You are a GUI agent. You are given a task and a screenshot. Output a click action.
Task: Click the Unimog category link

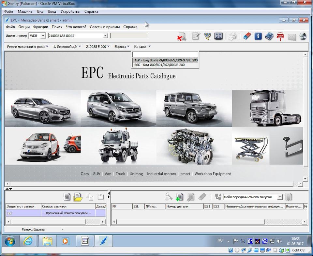coord(136,174)
